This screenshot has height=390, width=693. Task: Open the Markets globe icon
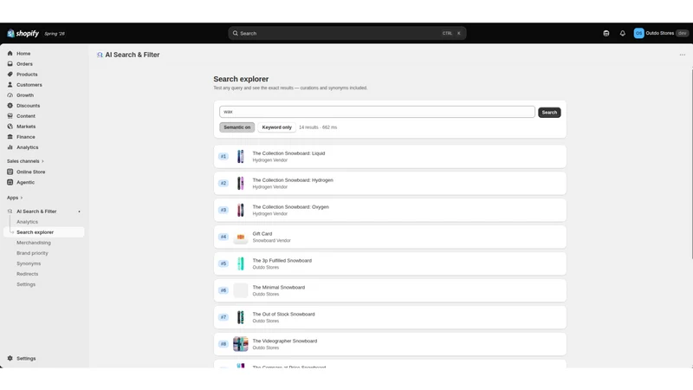pos(10,127)
